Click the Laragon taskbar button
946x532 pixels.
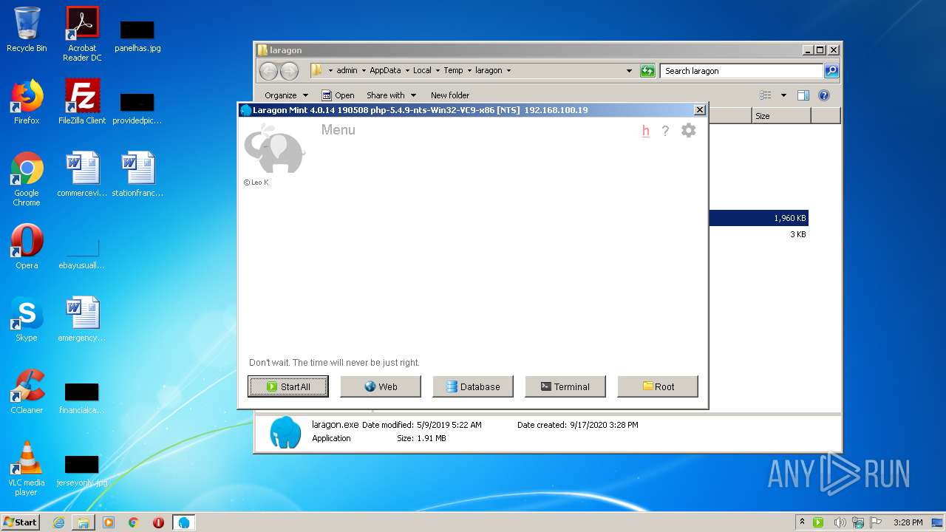pyautogui.click(x=184, y=522)
